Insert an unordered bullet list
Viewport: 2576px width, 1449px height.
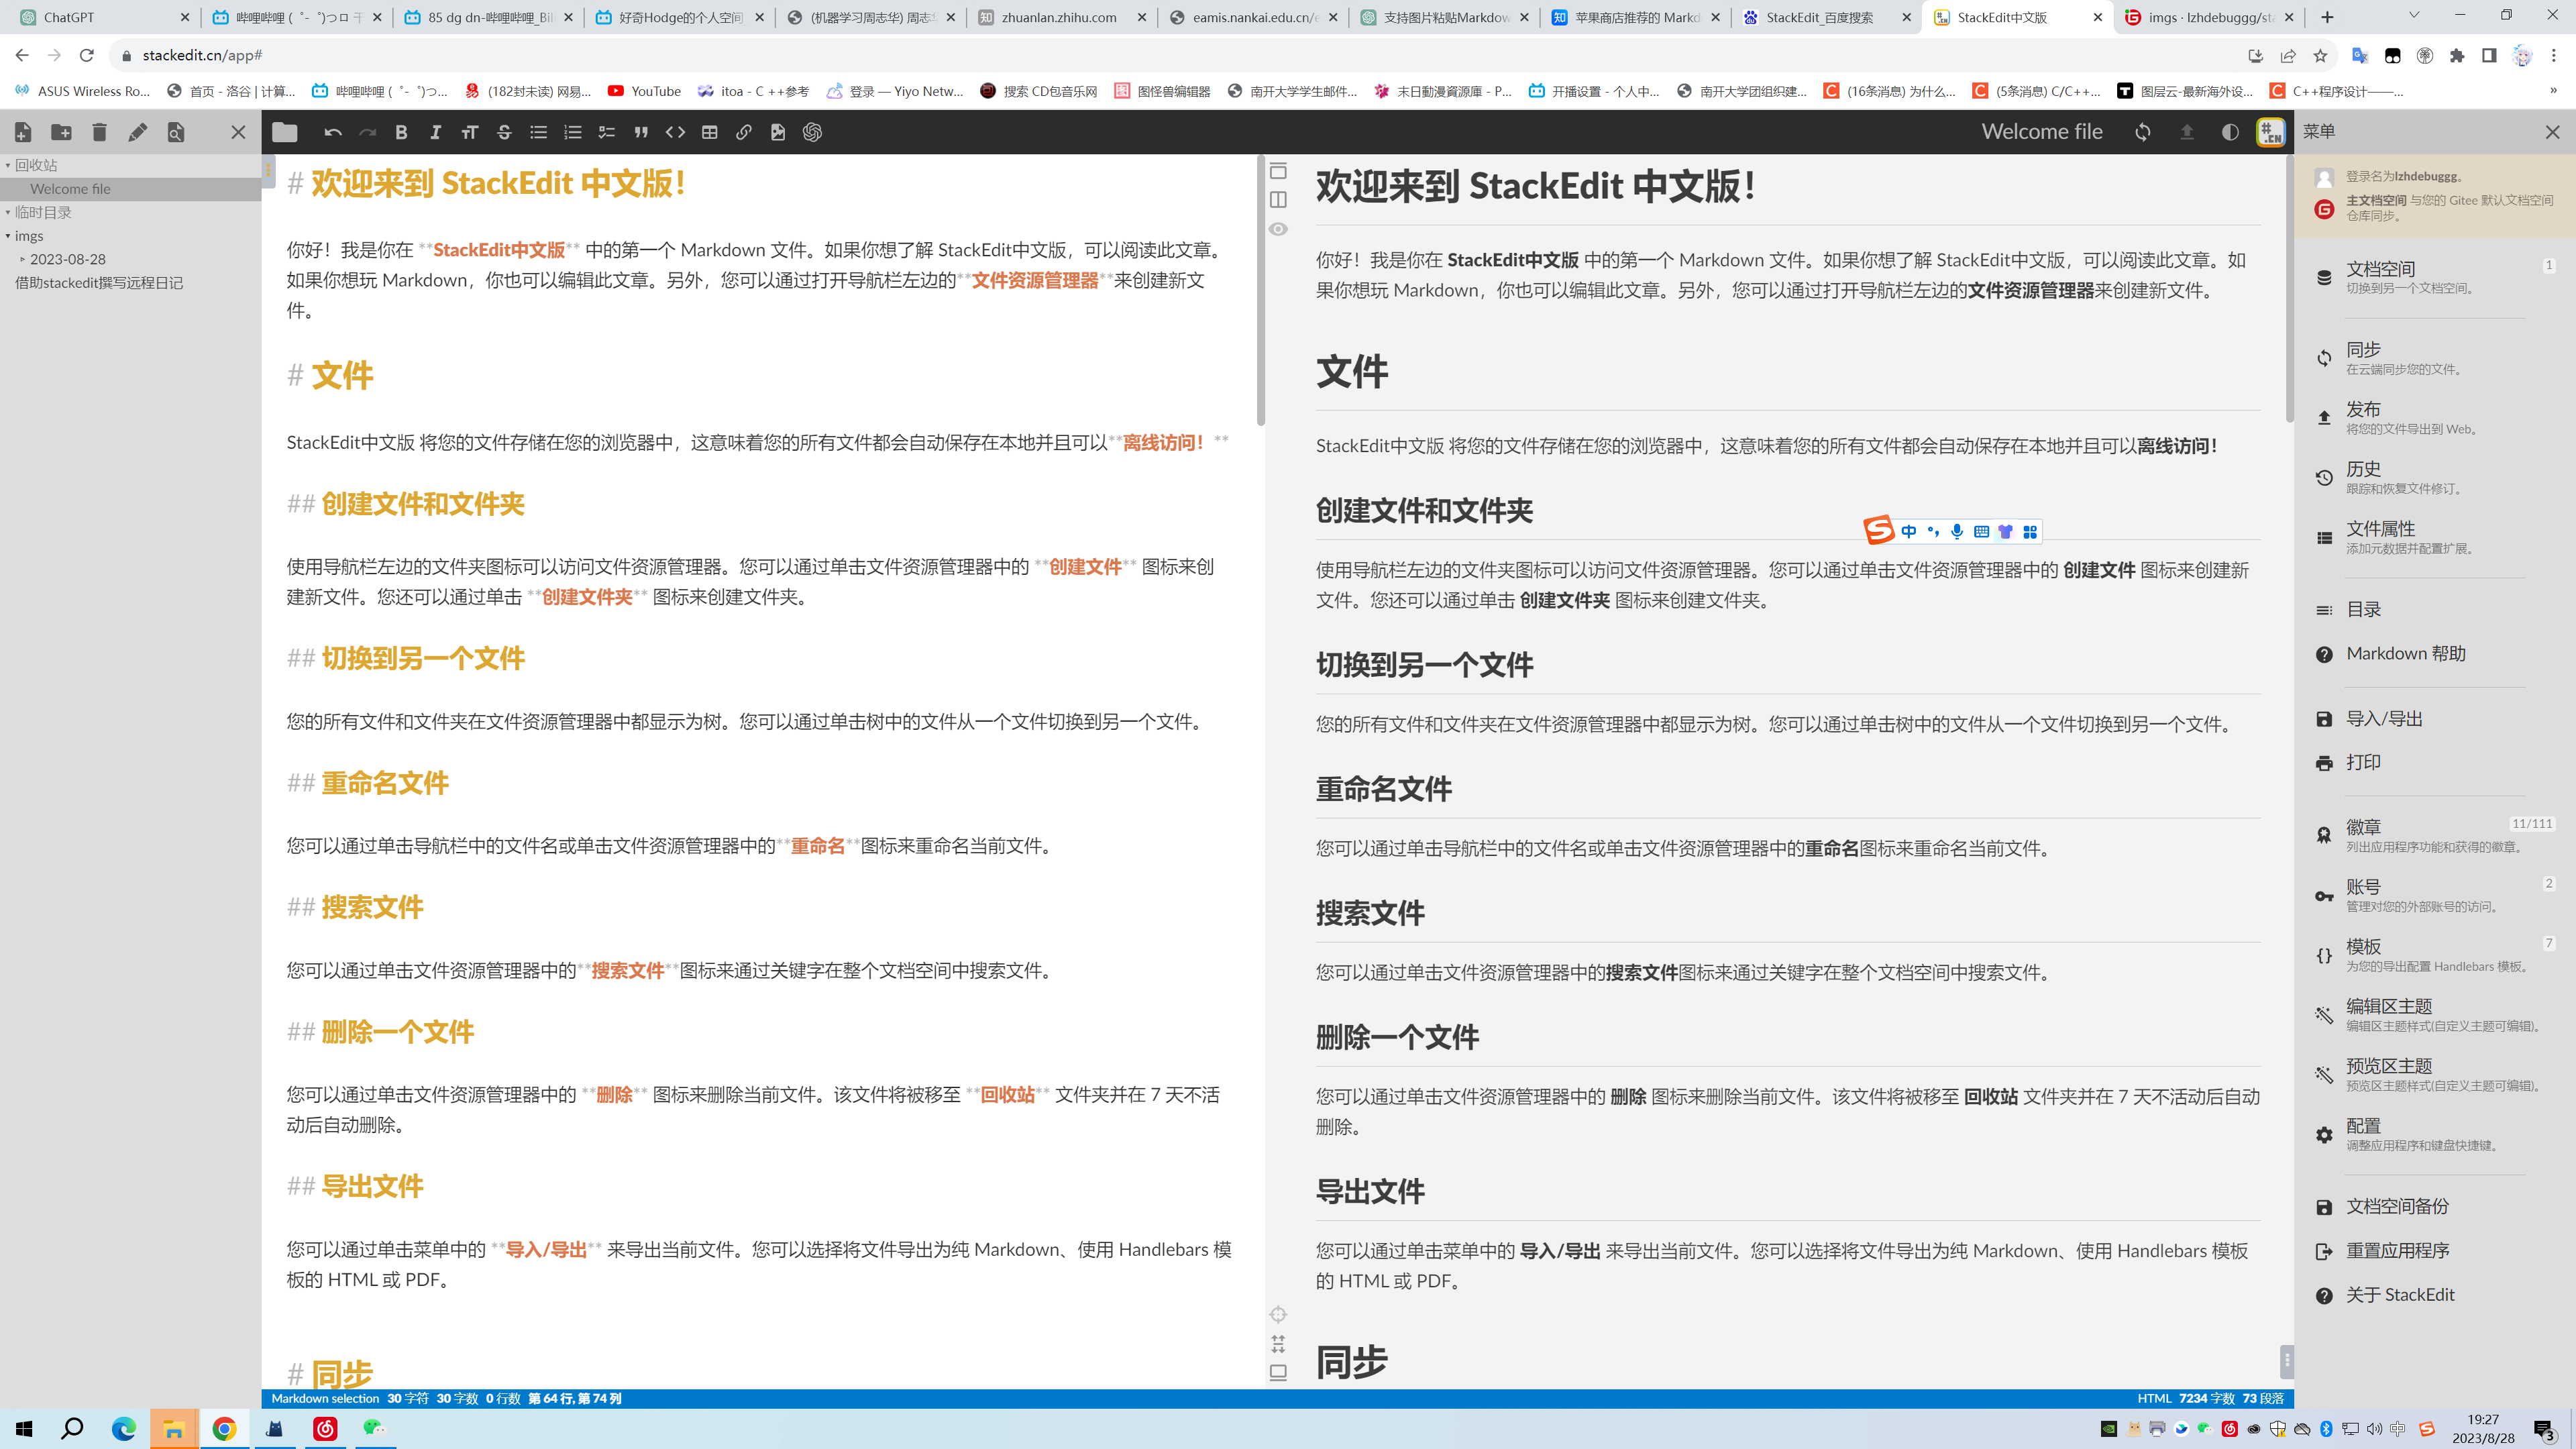538,132
